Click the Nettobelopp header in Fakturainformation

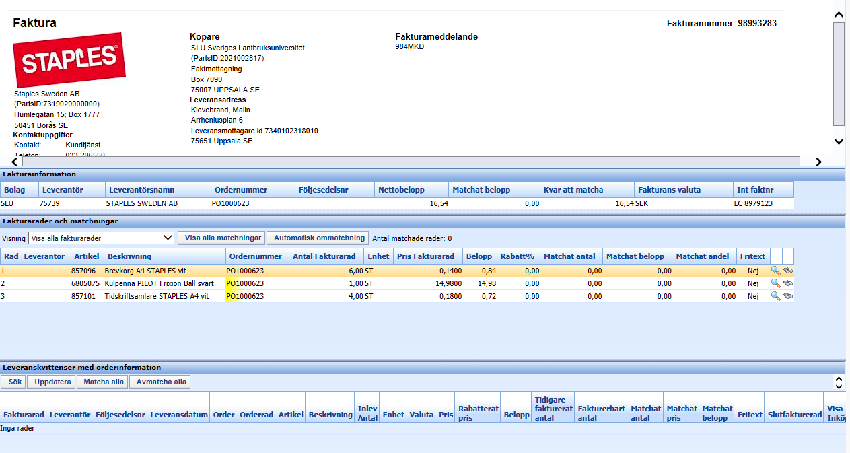pyautogui.click(x=411, y=190)
